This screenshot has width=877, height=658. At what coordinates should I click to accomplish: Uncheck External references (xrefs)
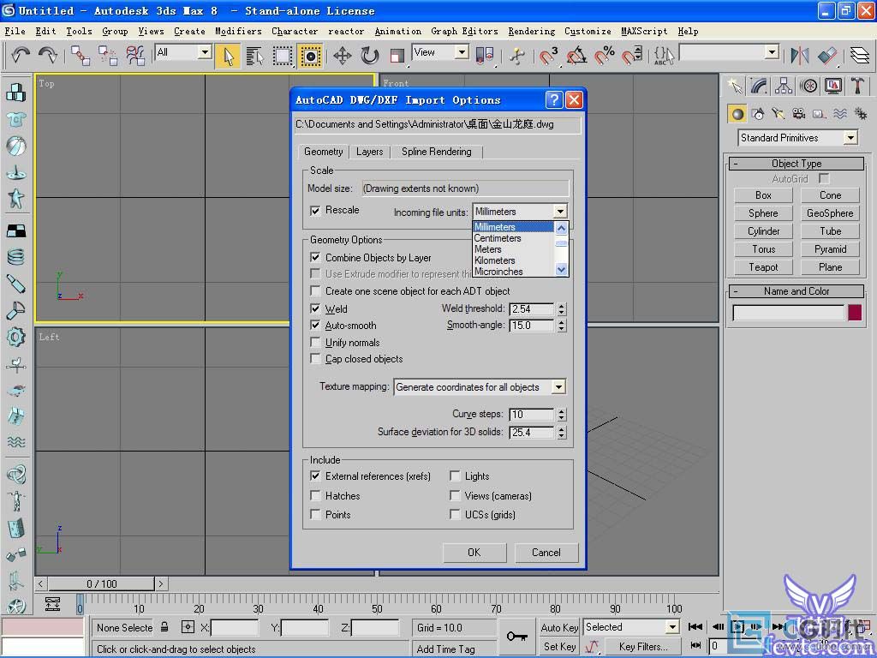click(x=315, y=476)
